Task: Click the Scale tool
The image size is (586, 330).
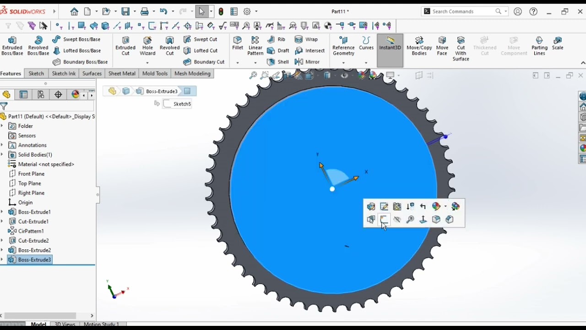Action: 558,43
